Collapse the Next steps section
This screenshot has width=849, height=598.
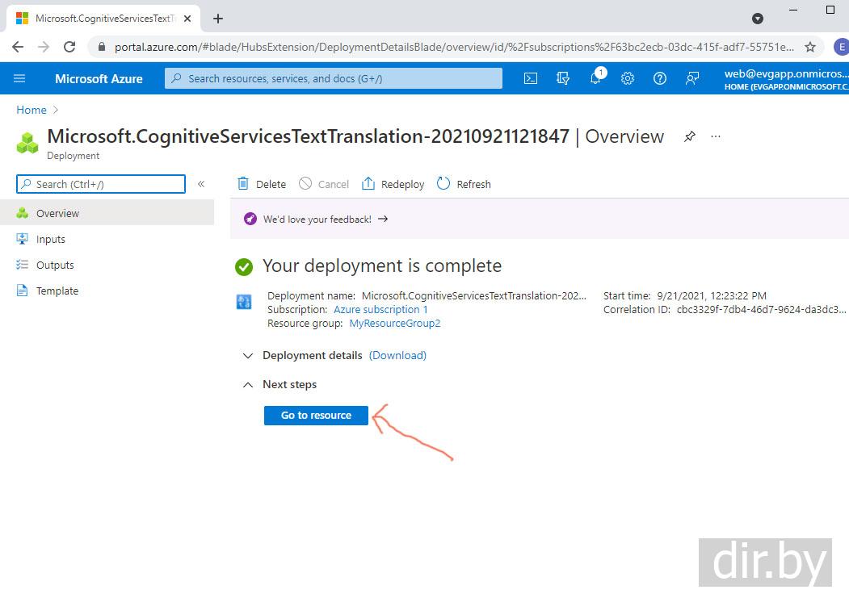point(248,384)
